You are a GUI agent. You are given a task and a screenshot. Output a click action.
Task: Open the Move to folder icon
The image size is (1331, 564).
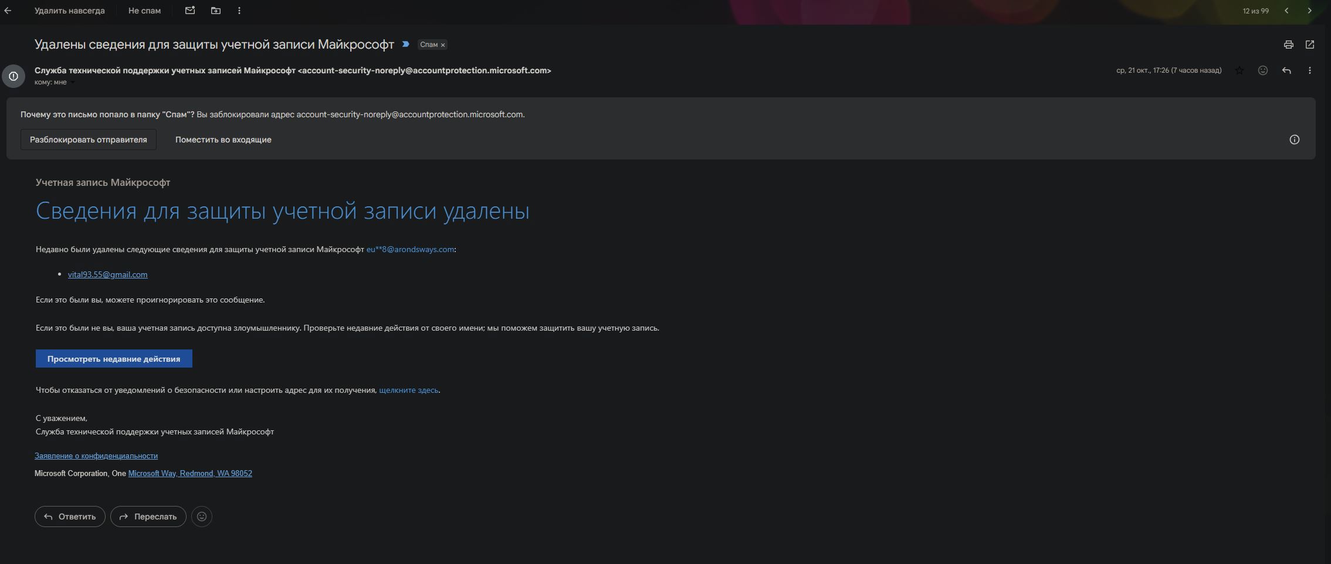216,11
